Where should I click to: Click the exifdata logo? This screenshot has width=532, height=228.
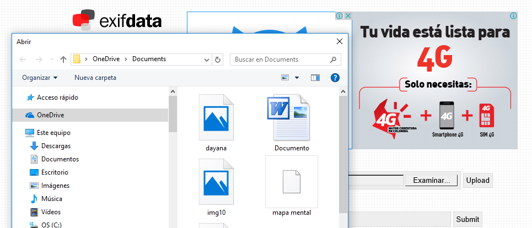coord(117,20)
